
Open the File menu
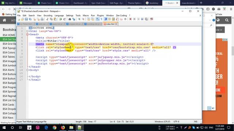19,15
